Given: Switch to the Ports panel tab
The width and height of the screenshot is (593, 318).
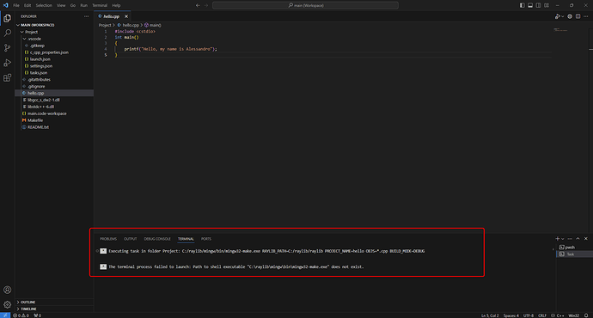Looking at the screenshot, I should 206,239.
